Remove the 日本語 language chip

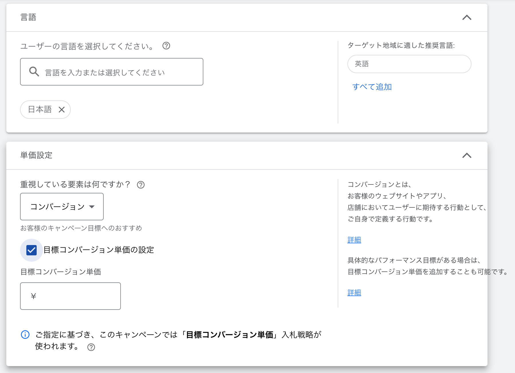pyautogui.click(x=62, y=110)
